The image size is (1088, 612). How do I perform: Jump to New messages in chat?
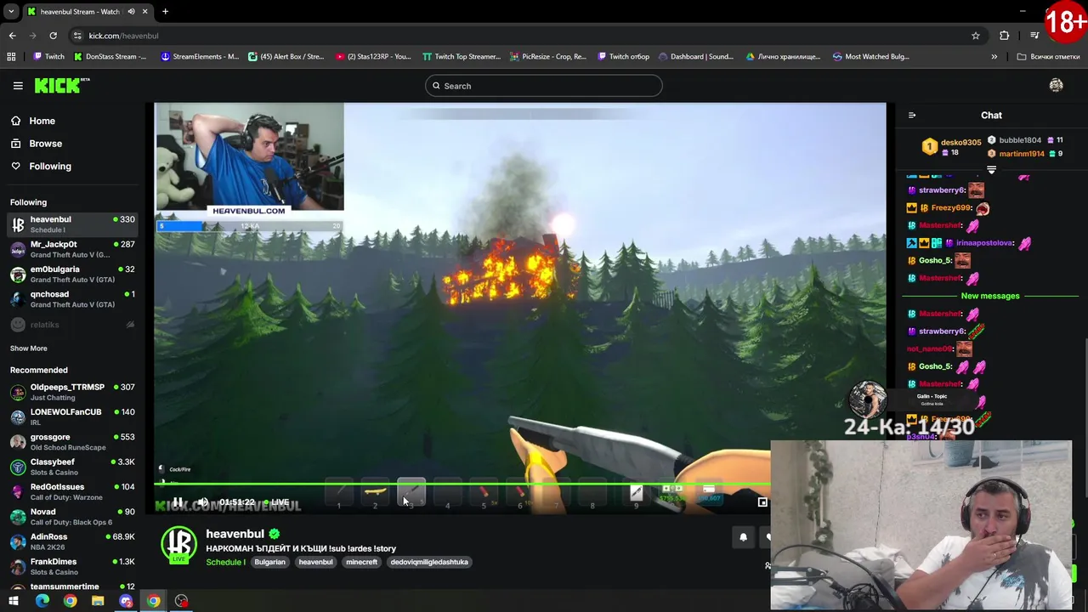click(x=990, y=296)
